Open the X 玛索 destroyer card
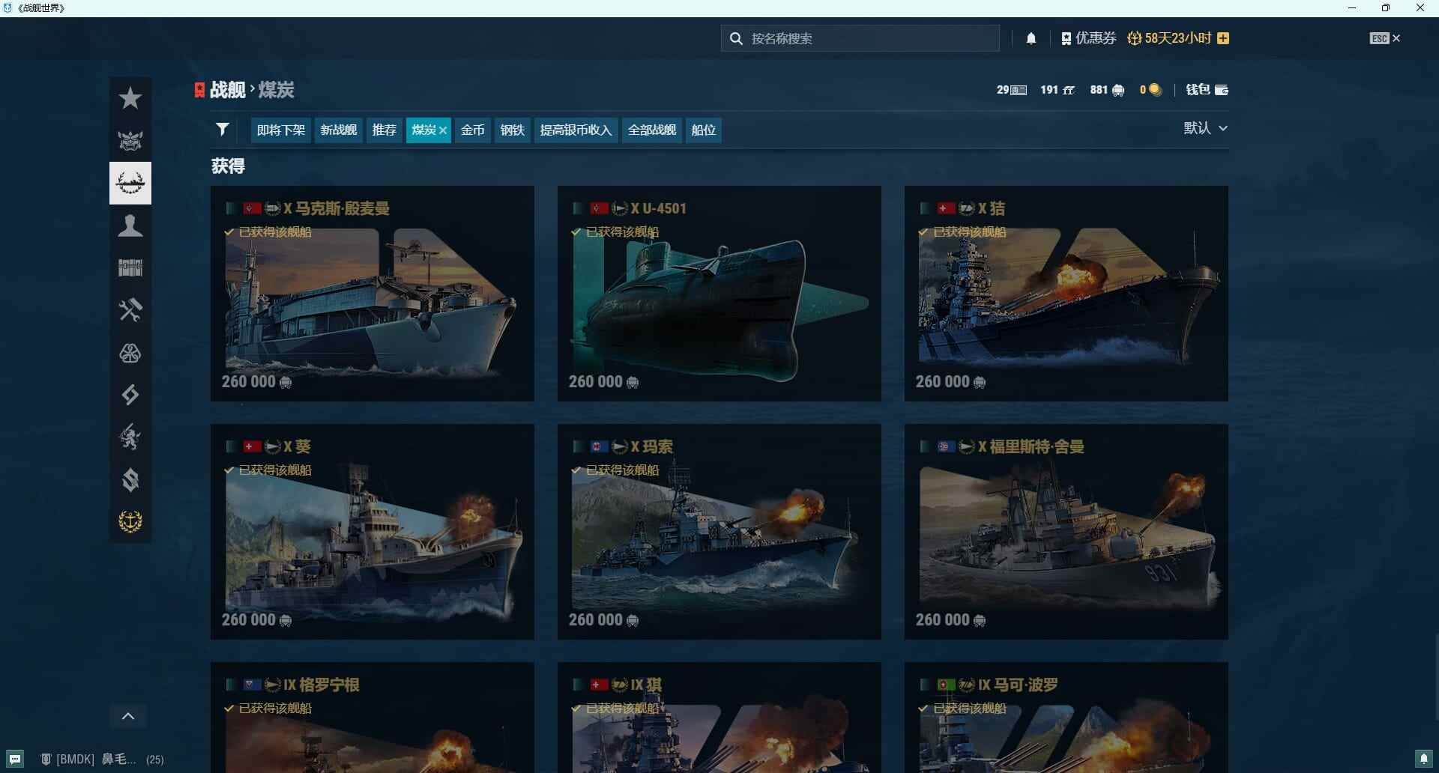Viewport: 1439px width, 773px height. pyautogui.click(x=719, y=532)
